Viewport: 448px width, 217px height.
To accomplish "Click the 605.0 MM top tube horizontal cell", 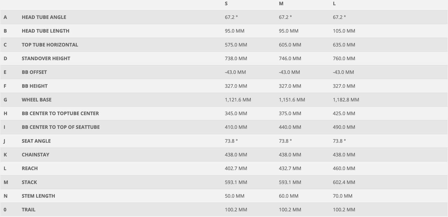I will tap(290, 45).
